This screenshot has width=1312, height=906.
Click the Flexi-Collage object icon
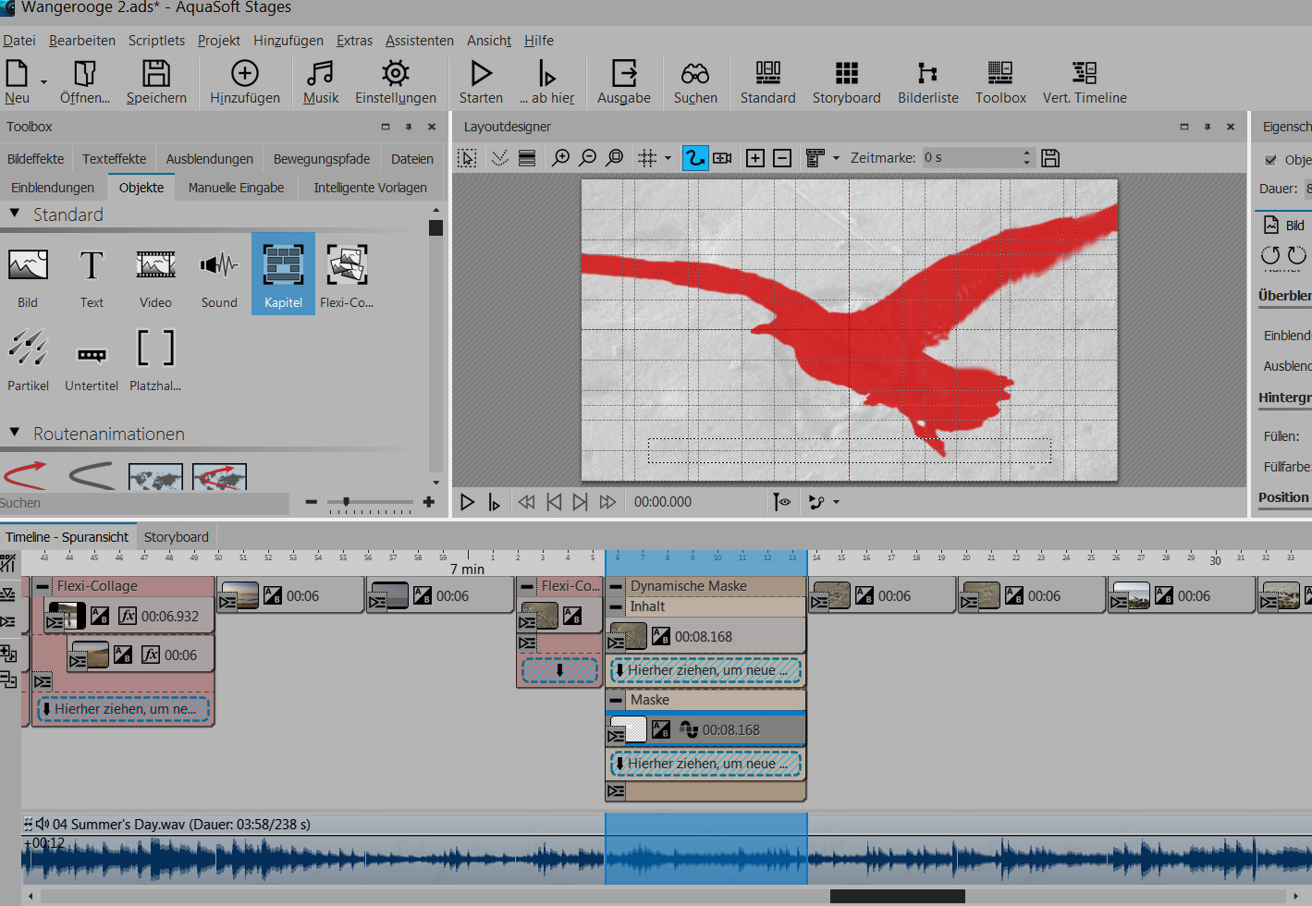347,266
